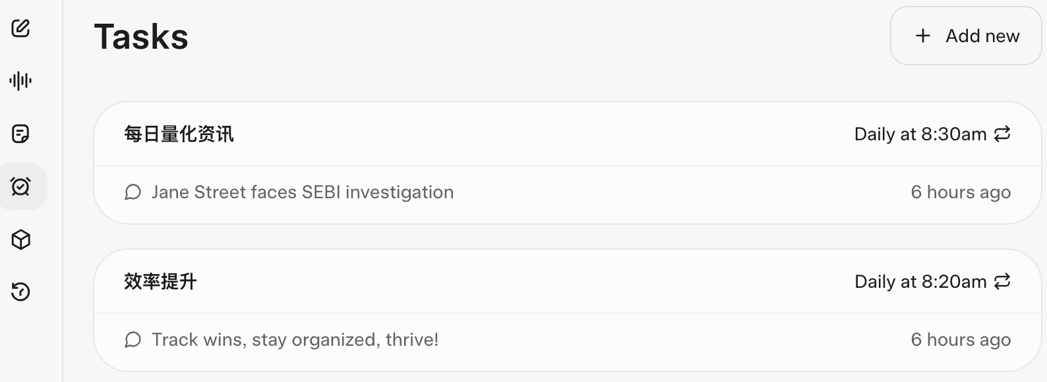Select the alarm clock Tasks icon

coord(21,186)
